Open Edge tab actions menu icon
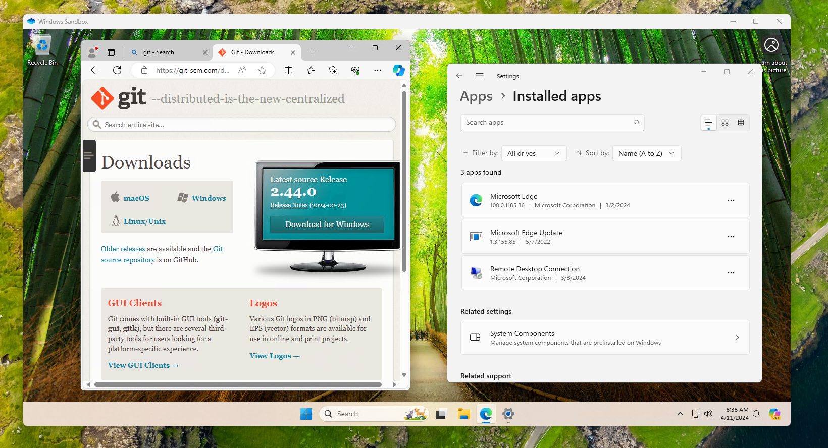 tap(111, 52)
